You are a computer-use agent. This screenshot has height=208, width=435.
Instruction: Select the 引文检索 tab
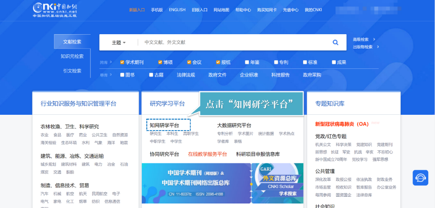[72, 71]
